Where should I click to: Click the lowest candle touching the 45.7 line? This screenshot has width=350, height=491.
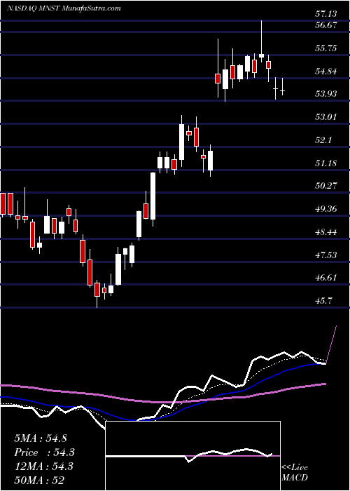[x=97, y=294]
